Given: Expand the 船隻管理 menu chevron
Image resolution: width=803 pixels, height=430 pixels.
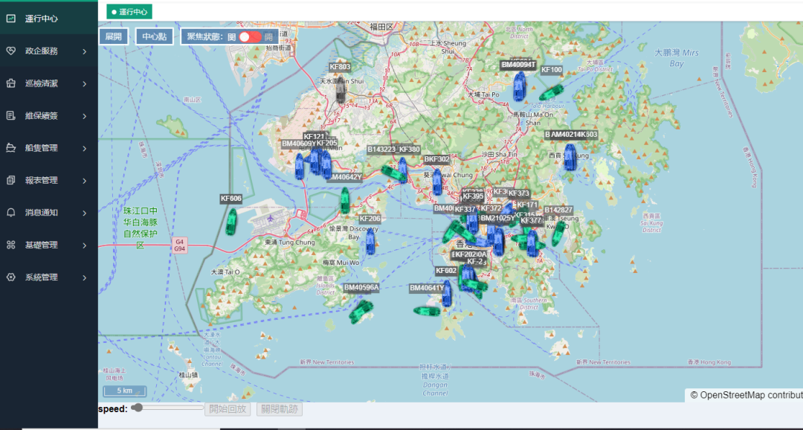Looking at the screenshot, I should [x=85, y=148].
